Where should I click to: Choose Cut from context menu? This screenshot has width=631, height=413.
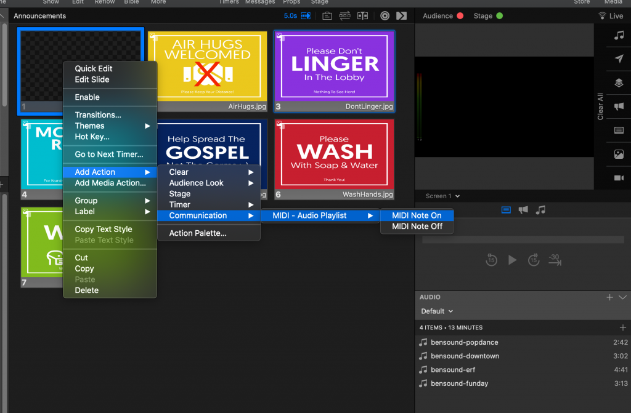110,257
